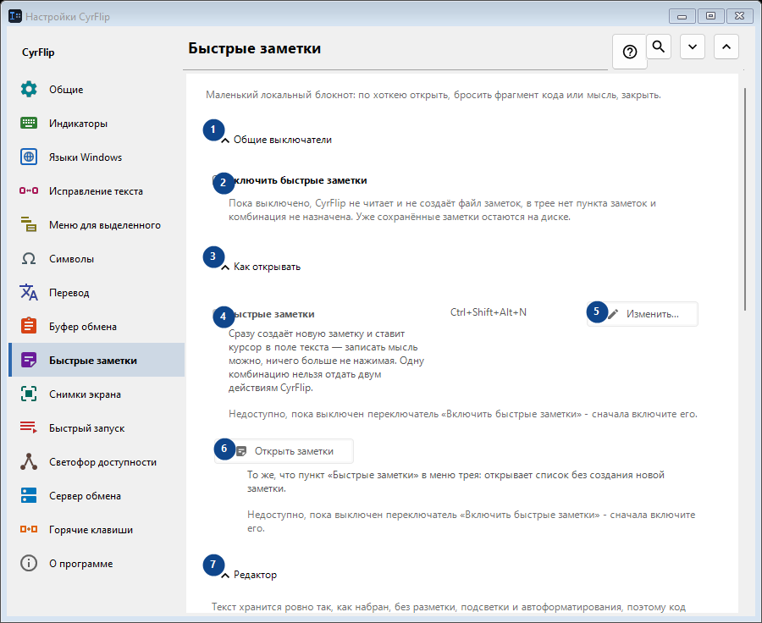This screenshot has height=623, width=762.
Task: Select the Индикаторы keyboard icon
Action: point(29,123)
